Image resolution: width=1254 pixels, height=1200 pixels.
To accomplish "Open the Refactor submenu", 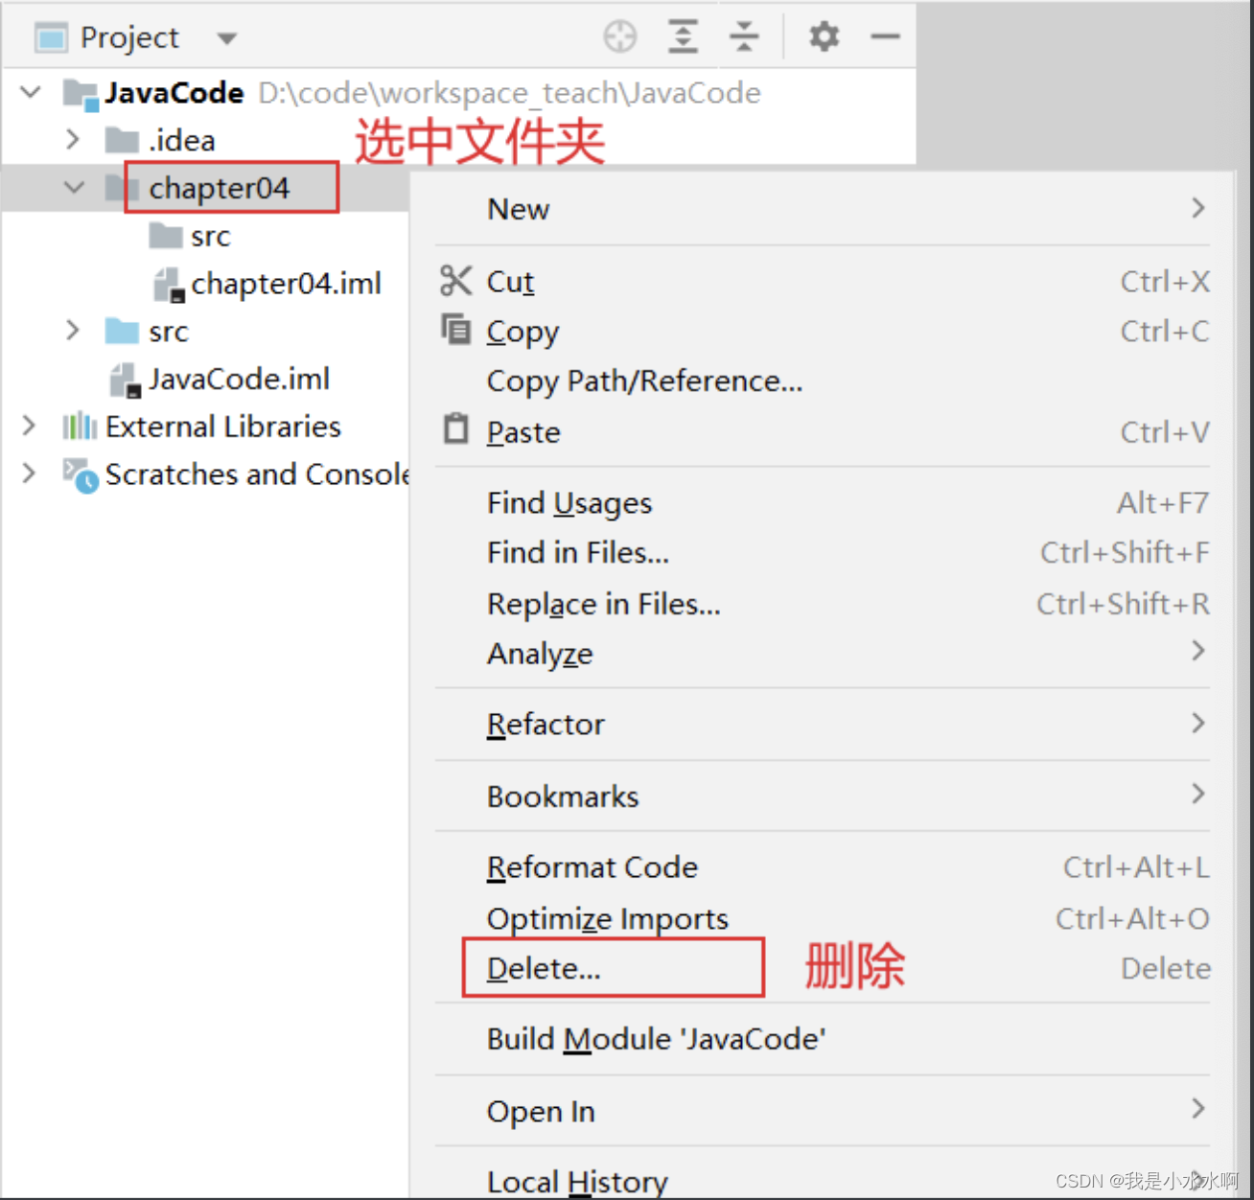I will (823, 725).
